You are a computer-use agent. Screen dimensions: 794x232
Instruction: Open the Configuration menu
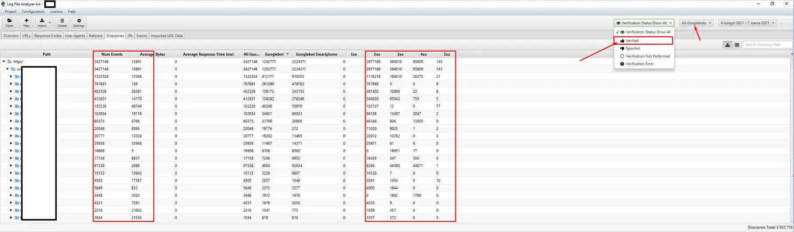pyautogui.click(x=33, y=11)
